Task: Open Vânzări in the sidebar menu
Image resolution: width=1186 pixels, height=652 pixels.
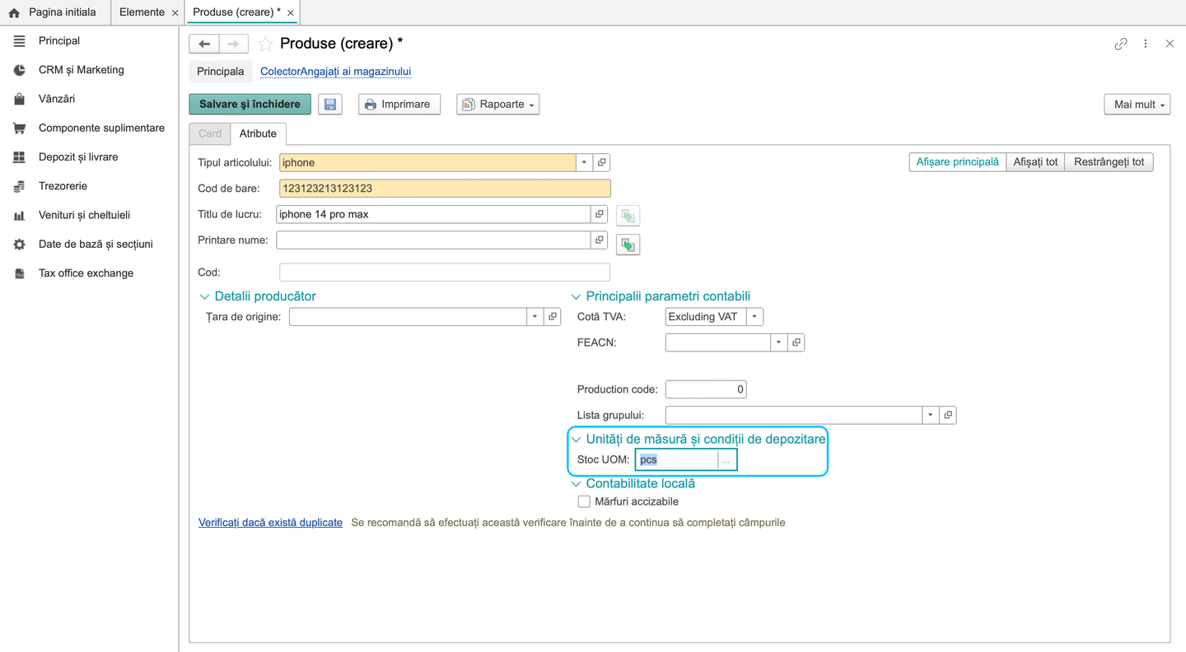Action: point(57,99)
